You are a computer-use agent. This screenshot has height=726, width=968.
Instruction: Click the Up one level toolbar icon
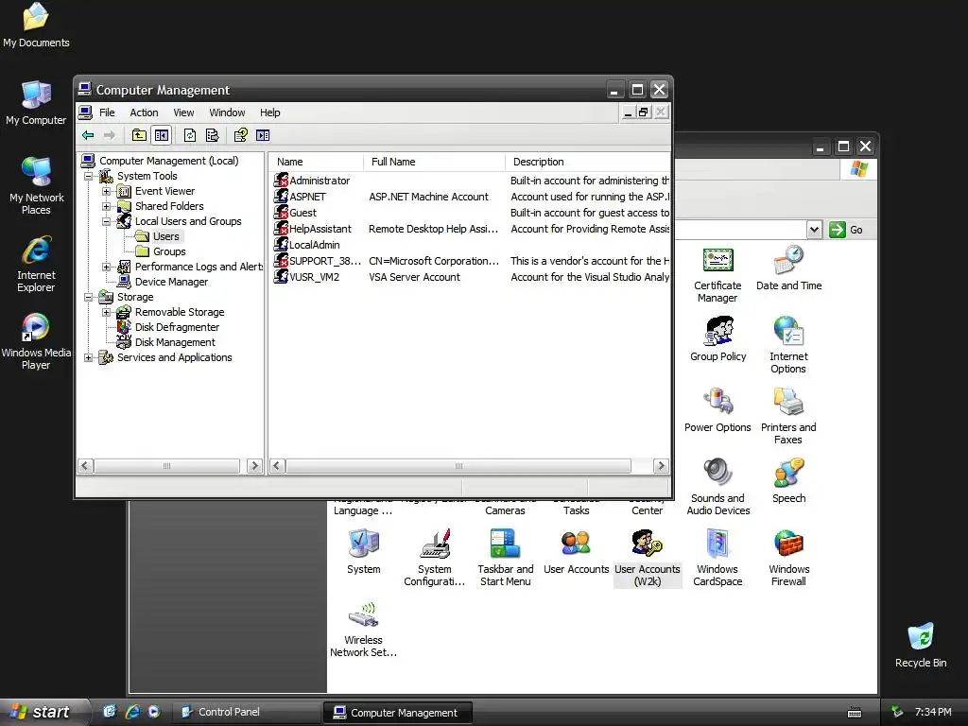(140, 135)
